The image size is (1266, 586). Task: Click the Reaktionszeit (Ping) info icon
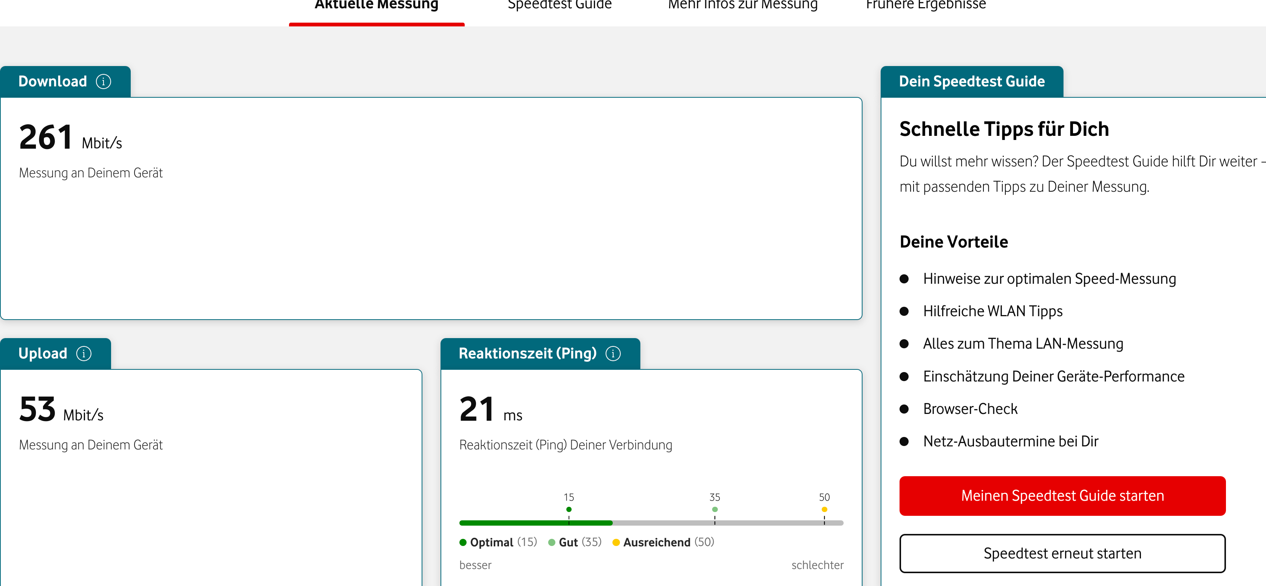pyautogui.click(x=613, y=353)
